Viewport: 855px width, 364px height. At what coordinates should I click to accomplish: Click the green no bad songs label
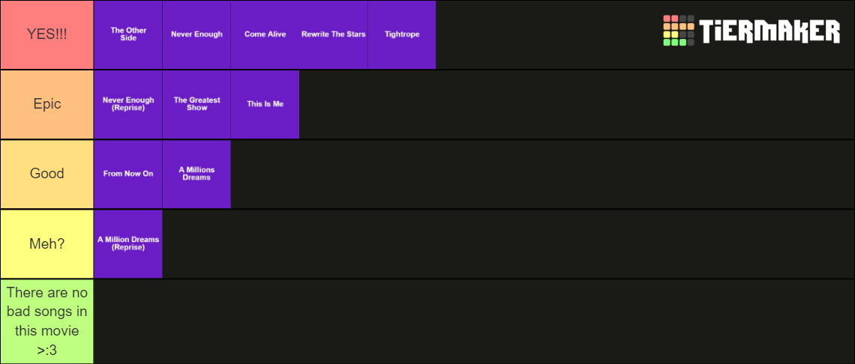pos(47,321)
